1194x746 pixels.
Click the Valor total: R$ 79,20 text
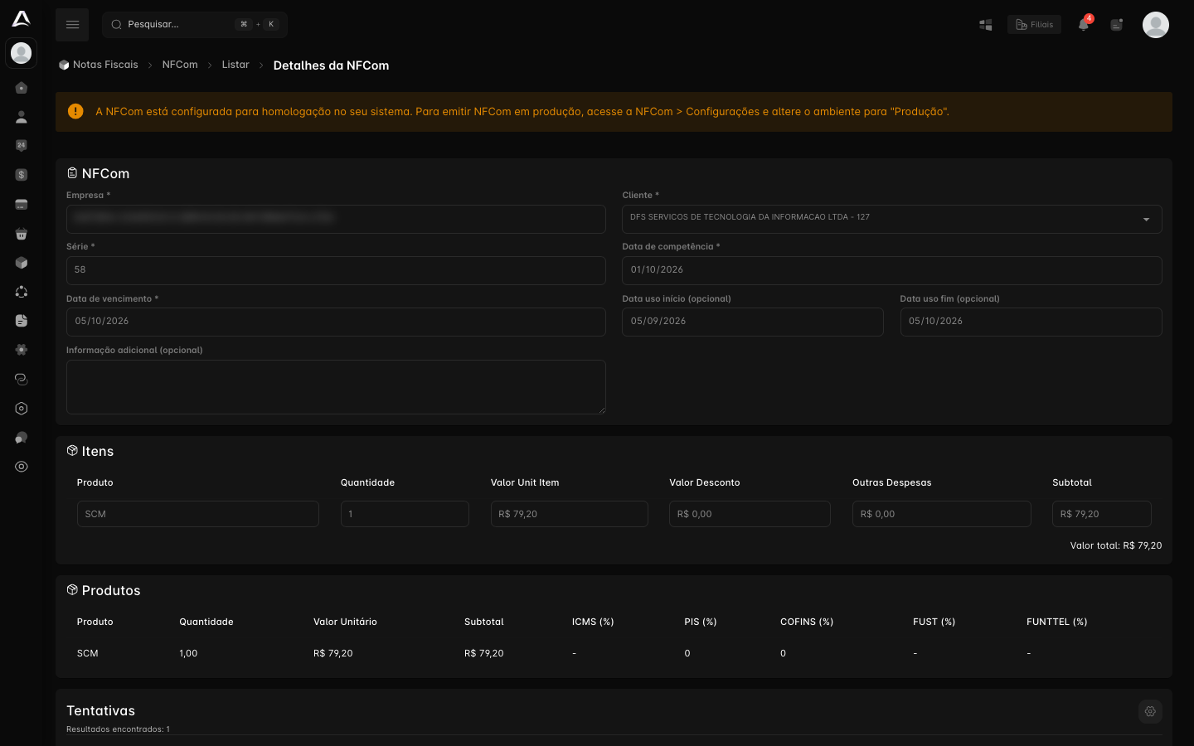(x=1116, y=545)
